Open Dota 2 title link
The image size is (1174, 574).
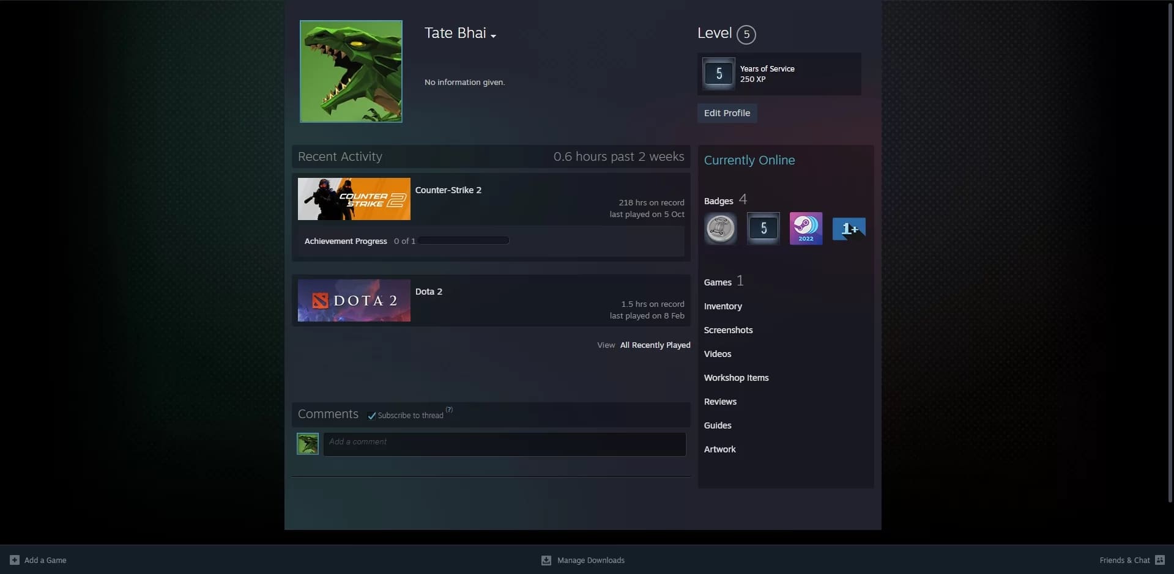[429, 292]
